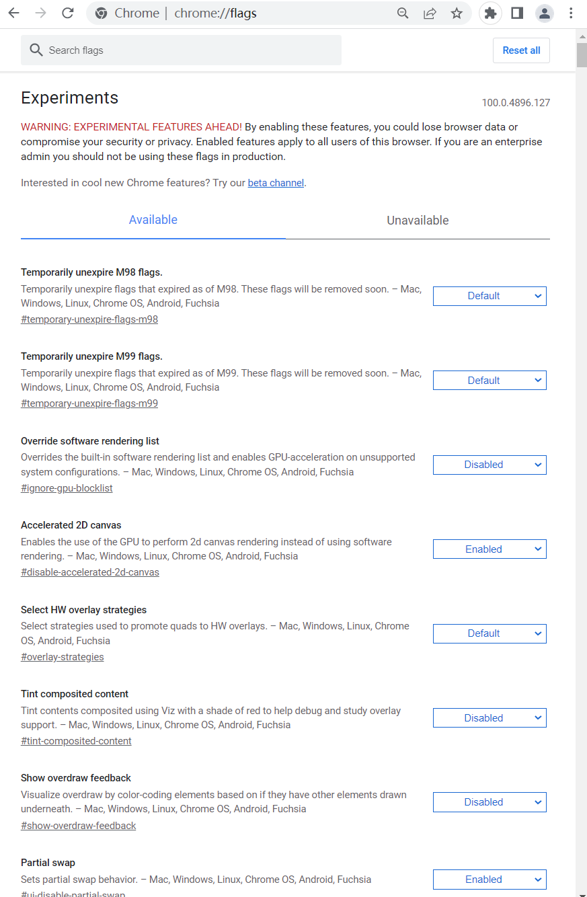The width and height of the screenshot is (587, 897).
Task: Expand Temporarily unexpire M98 flags dropdown
Action: click(x=490, y=296)
